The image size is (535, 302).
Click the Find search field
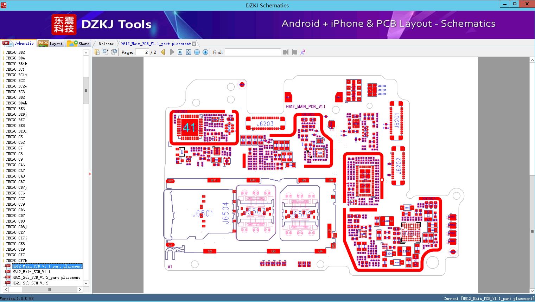(253, 52)
